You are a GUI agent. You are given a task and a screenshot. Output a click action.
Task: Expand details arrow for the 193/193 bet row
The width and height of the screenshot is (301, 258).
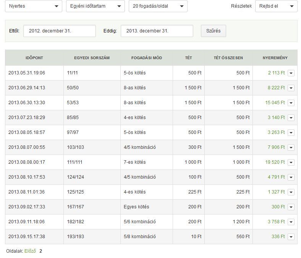(x=291, y=237)
